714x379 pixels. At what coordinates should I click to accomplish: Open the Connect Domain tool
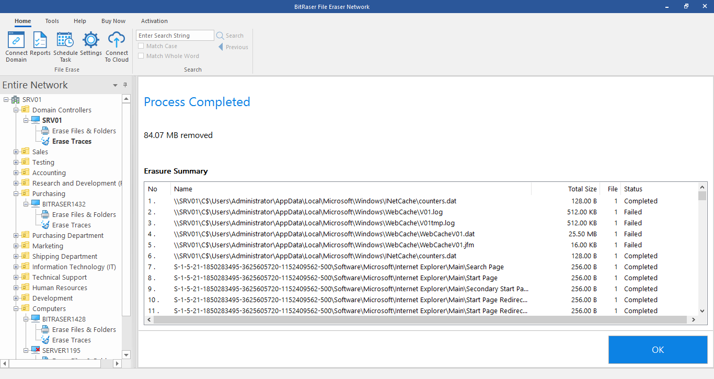[x=16, y=47]
